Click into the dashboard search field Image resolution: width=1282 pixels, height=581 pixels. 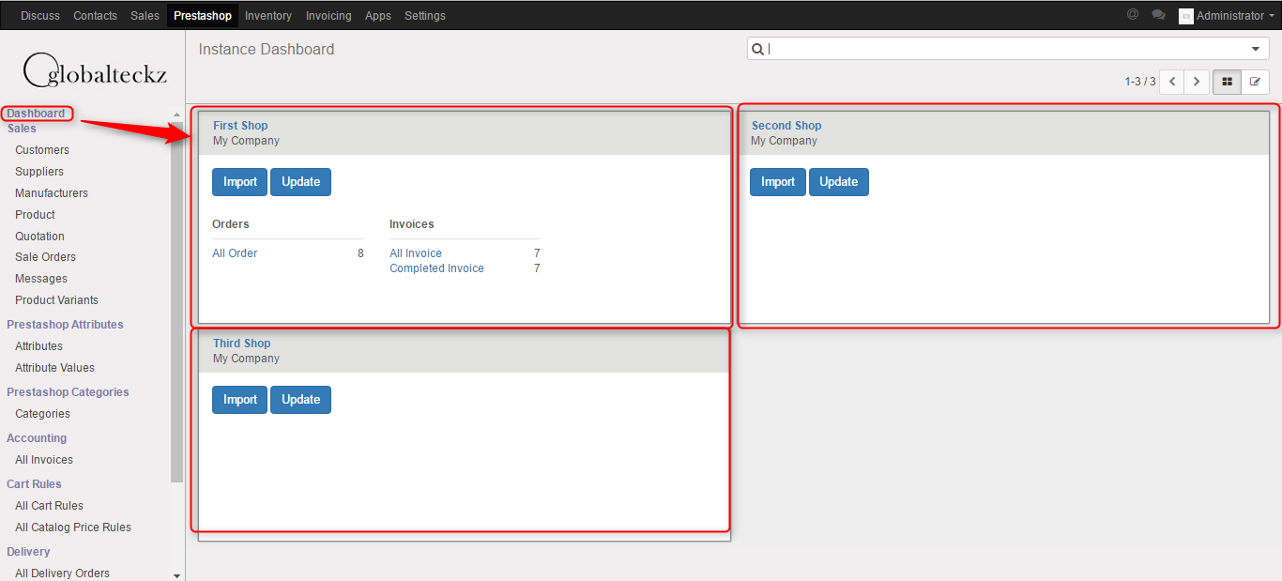coord(1004,49)
